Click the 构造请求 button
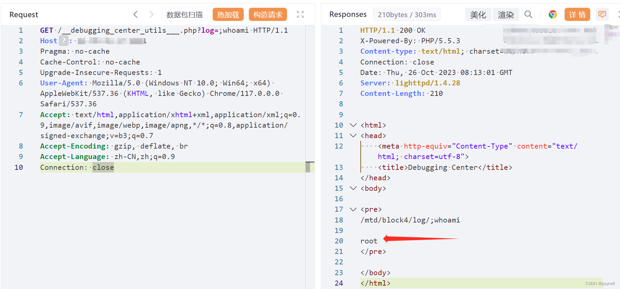The height and width of the screenshot is (289, 620). (x=268, y=15)
